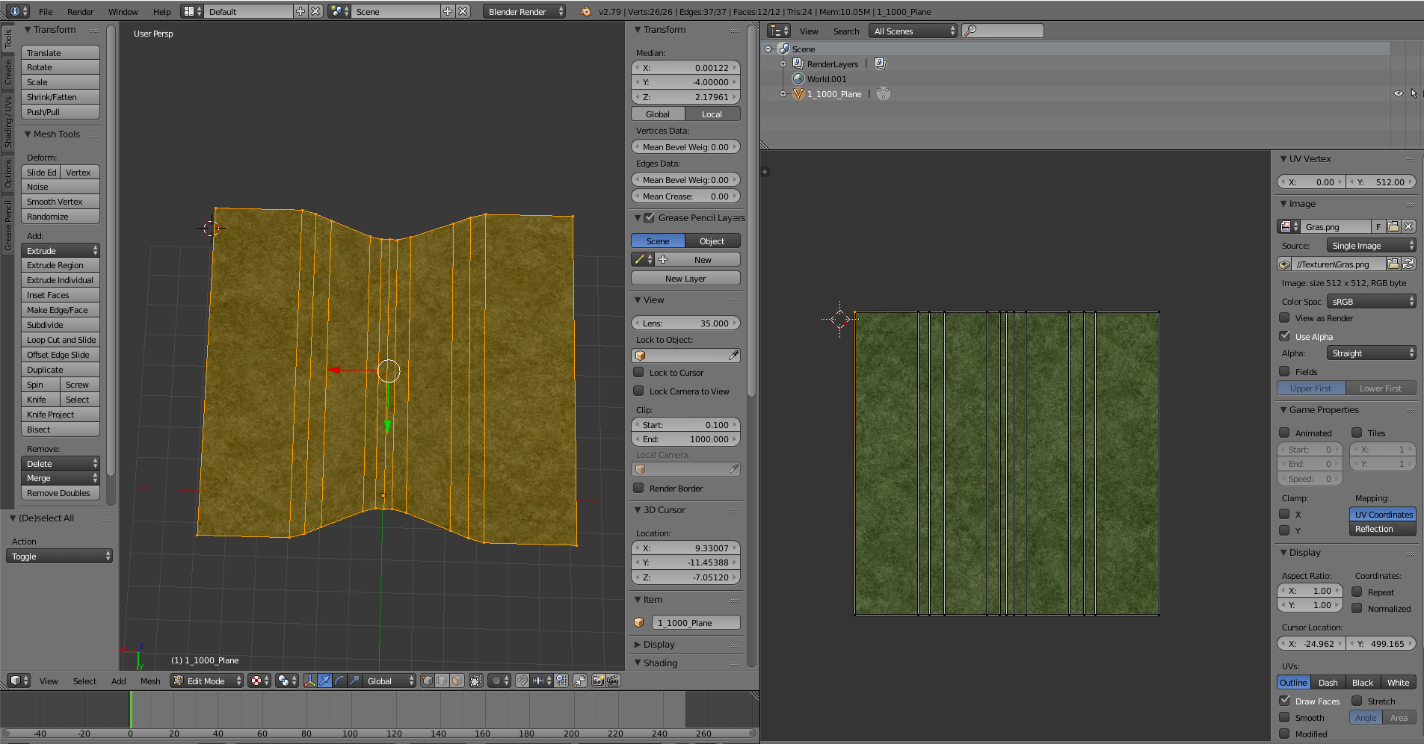Open the Render menu

pyautogui.click(x=80, y=11)
